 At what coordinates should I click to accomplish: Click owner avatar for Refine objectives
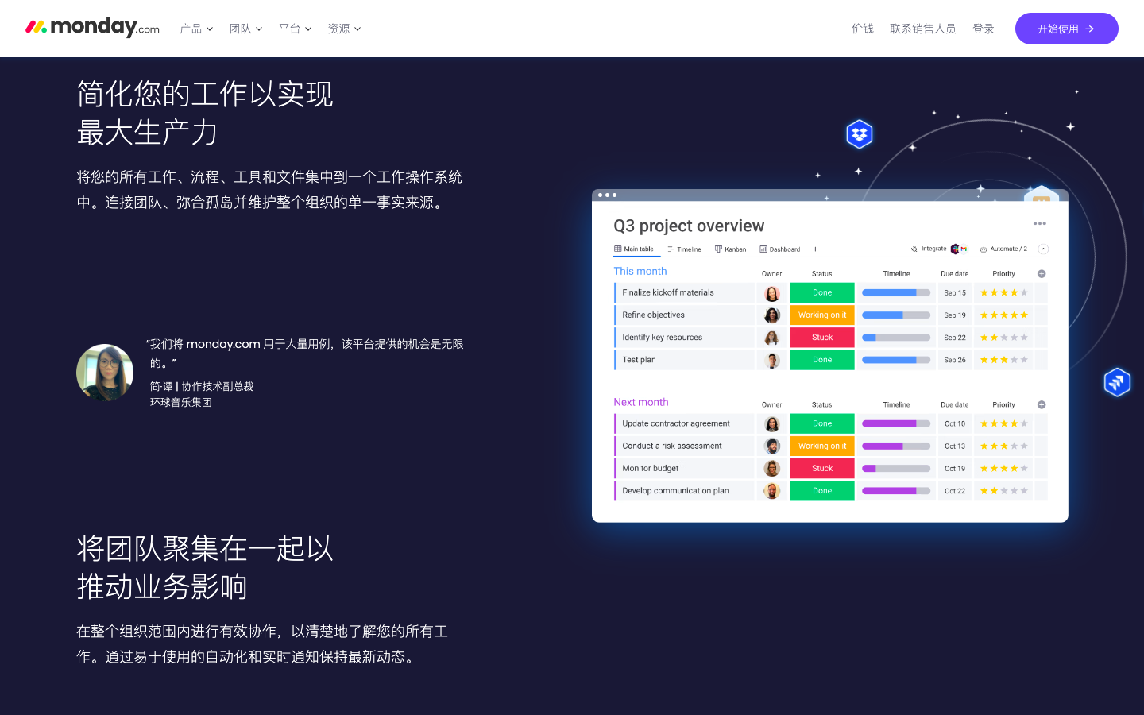(x=771, y=315)
